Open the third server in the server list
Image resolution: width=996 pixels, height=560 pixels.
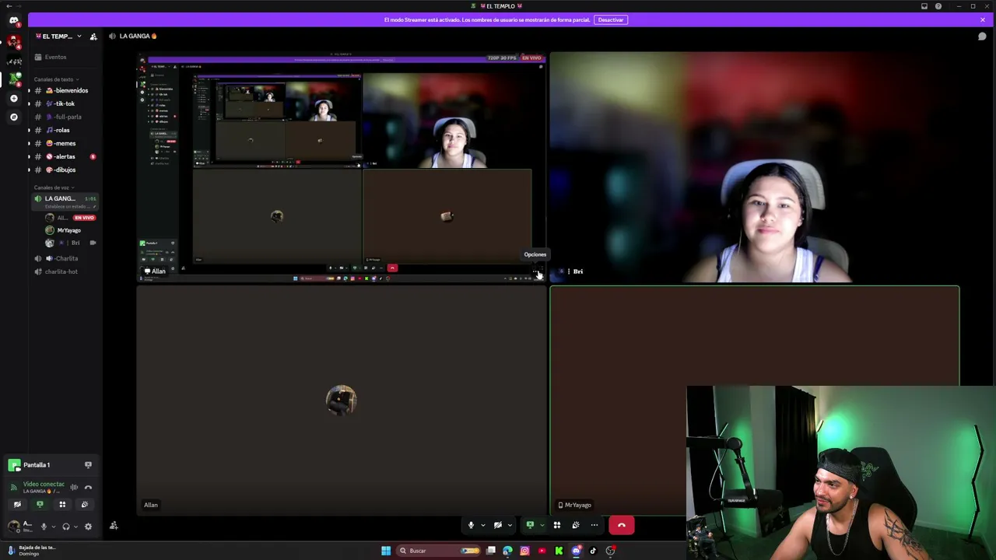pyautogui.click(x=13, y=61)
